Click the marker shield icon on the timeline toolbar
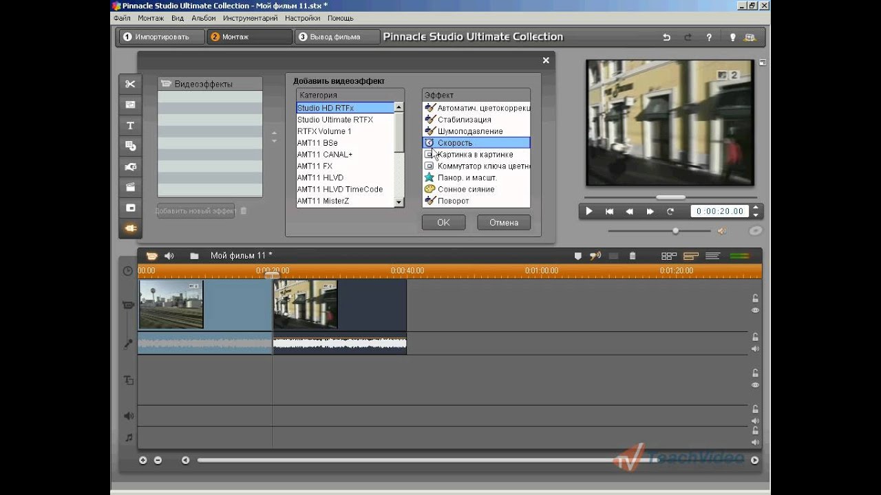Viewport: 881px width, 495px height. click(578, 256)
